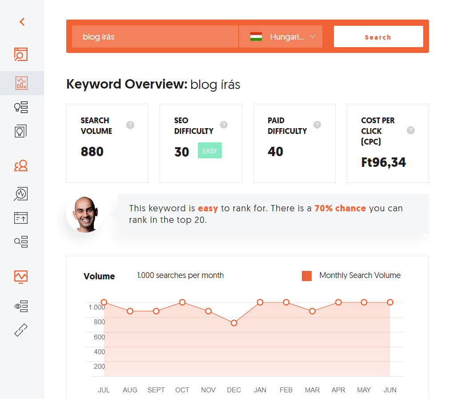The height and width of the screenshot is (399, 449).
Task: Collapse the sidebar with the back chevron
Action: click(x=22, y=21)
